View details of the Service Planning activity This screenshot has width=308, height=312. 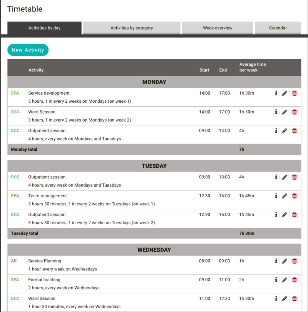pyautogui.click(x=276, y=261)
